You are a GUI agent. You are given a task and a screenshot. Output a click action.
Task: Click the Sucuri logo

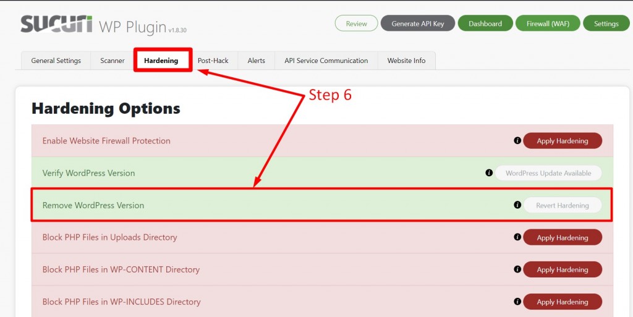point(56,24)
